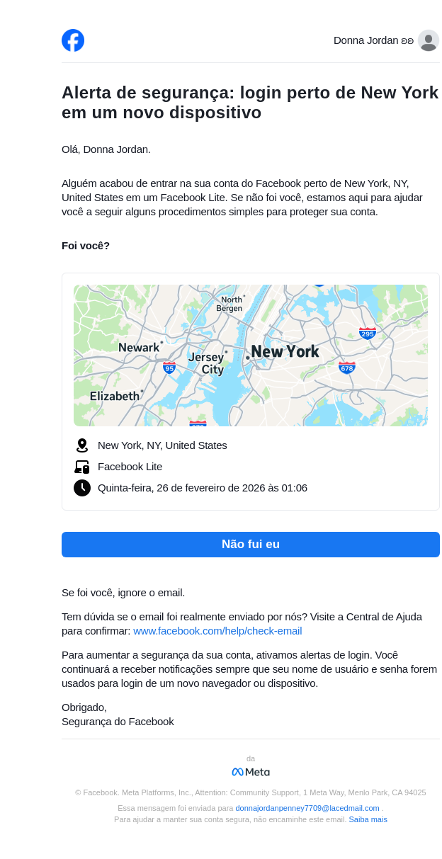Click the Donna Jordan name in the header
442x859 pixels.
pyautogui.click(x=365, y=40)
